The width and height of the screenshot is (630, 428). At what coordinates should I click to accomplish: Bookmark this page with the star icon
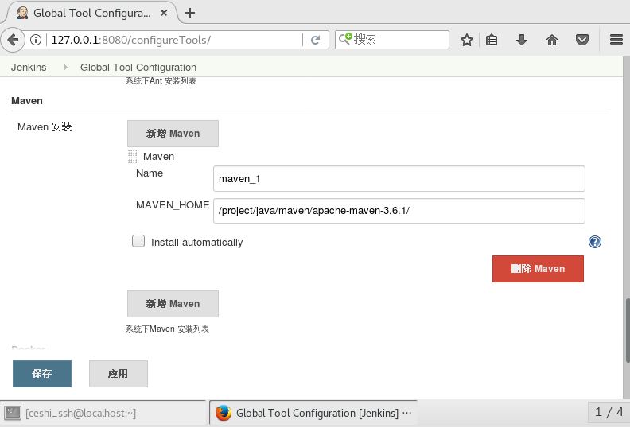click(x=467, y=40)
